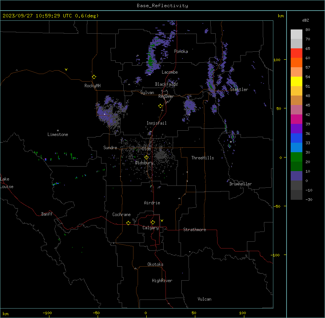Click the white cross marker west of Drumheller

click(x=231, y=142)
